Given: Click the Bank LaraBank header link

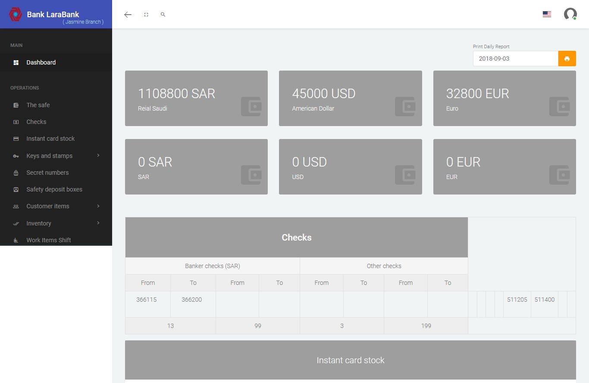Looking at the screenshot, I should [x=52, y=14].
